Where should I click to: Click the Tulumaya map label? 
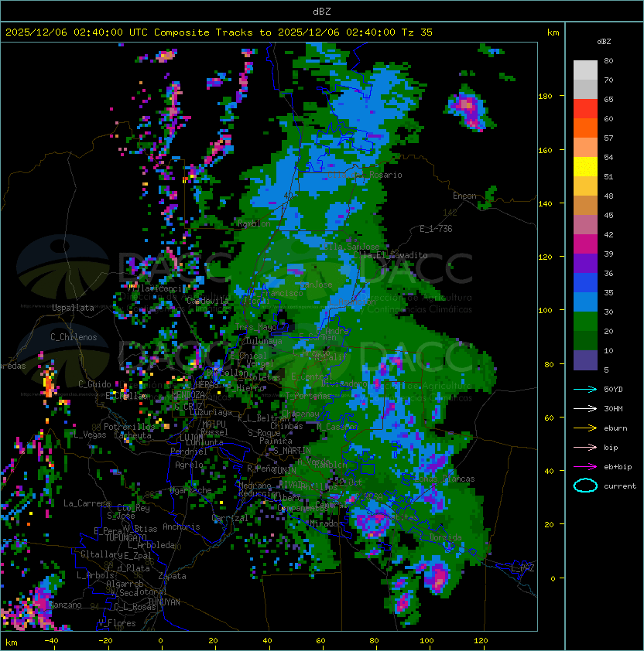264,341
